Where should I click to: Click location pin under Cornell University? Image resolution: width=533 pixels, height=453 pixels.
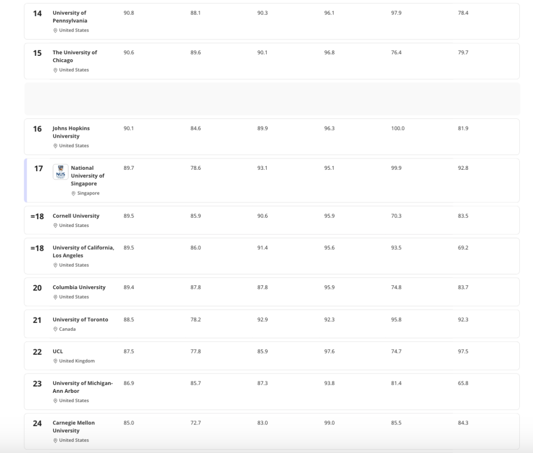pyautogui.click(x=55, y=226)
